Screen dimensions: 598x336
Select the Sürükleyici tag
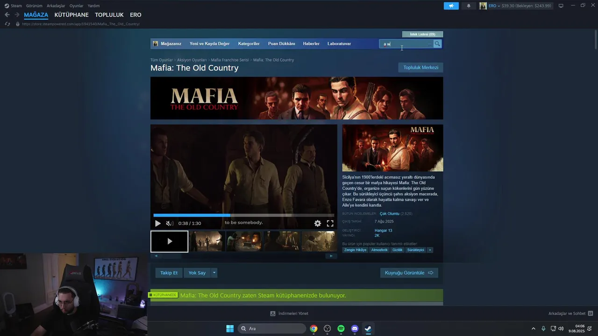[x=415, y=250]
